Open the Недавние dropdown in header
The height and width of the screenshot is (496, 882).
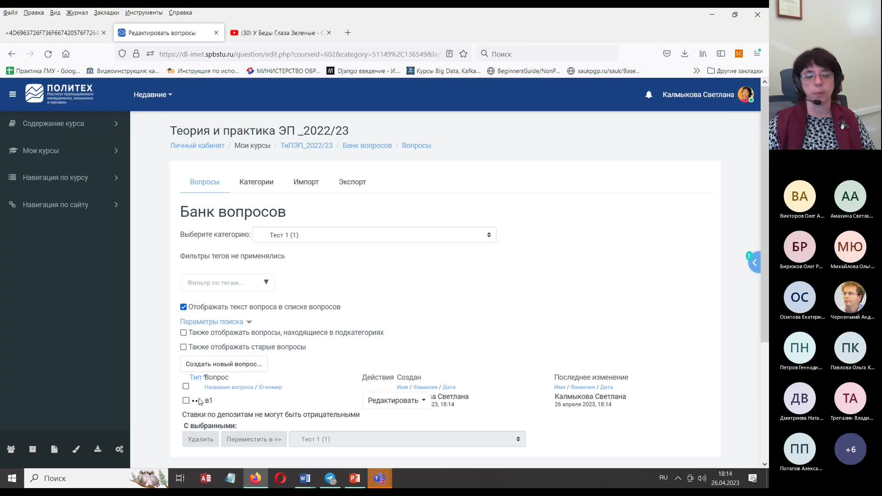pos(153,95)
